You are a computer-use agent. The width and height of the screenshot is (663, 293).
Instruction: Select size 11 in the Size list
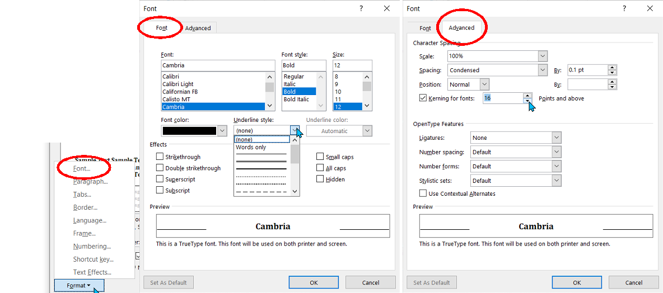pos(348,99)
